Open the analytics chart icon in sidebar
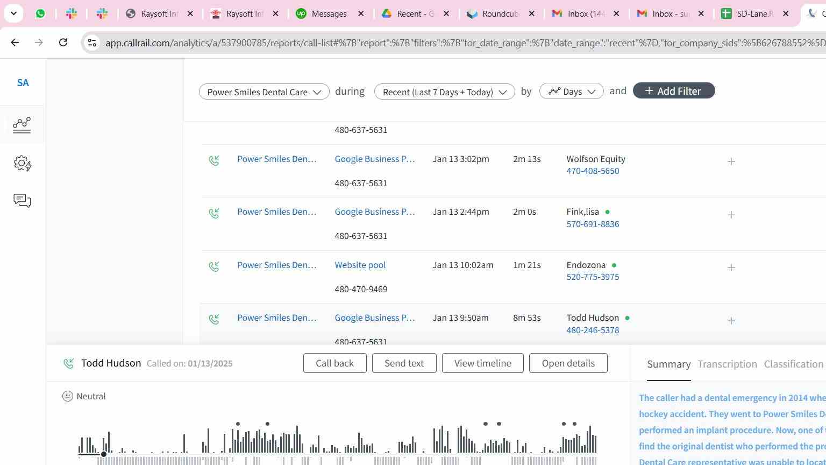The height and width of the screenshot is (465, 826). click(x=22, y=125)
